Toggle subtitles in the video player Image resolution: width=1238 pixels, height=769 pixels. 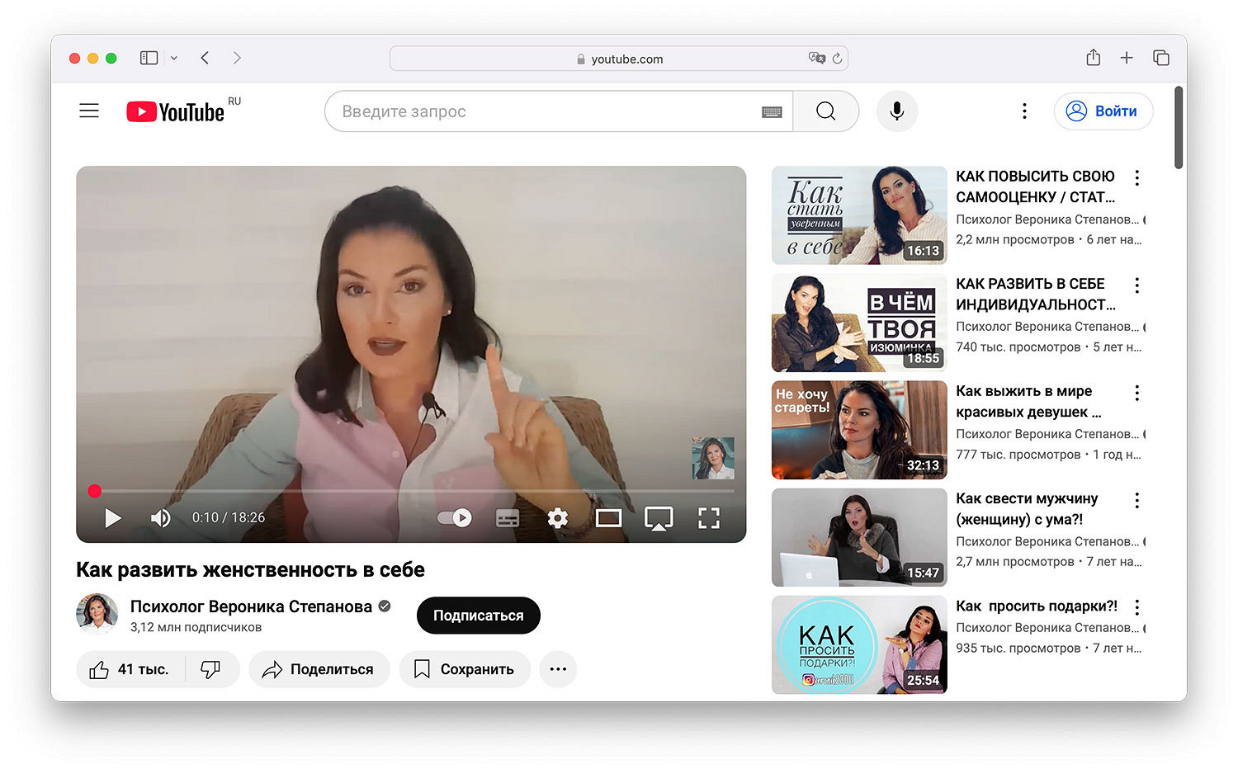tap(507, 518)
